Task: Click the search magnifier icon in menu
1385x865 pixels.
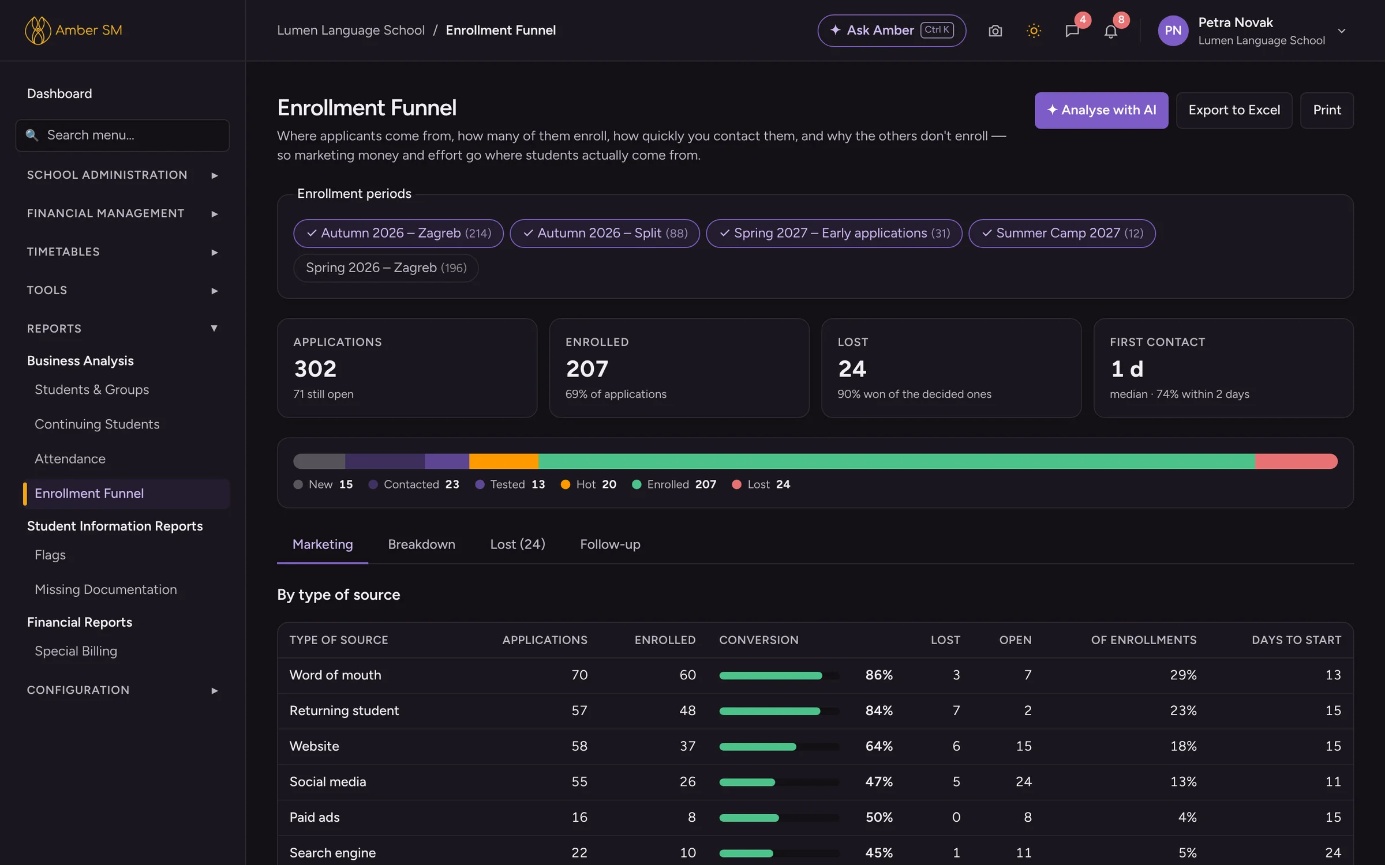Action: point(32,135)
